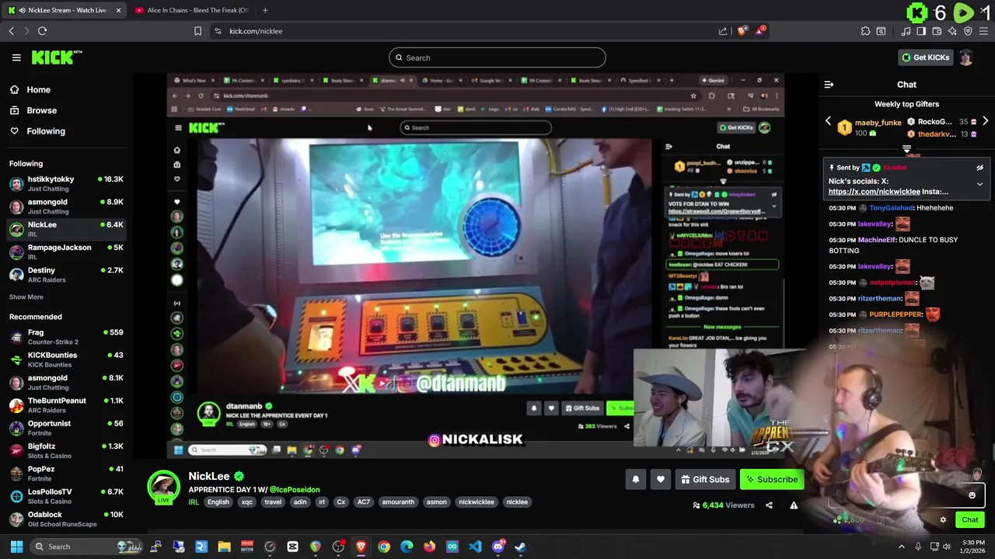The height and width of the screenshot is (559, 995).
Task: Collapse the chat panel
Action: point(829,85)
